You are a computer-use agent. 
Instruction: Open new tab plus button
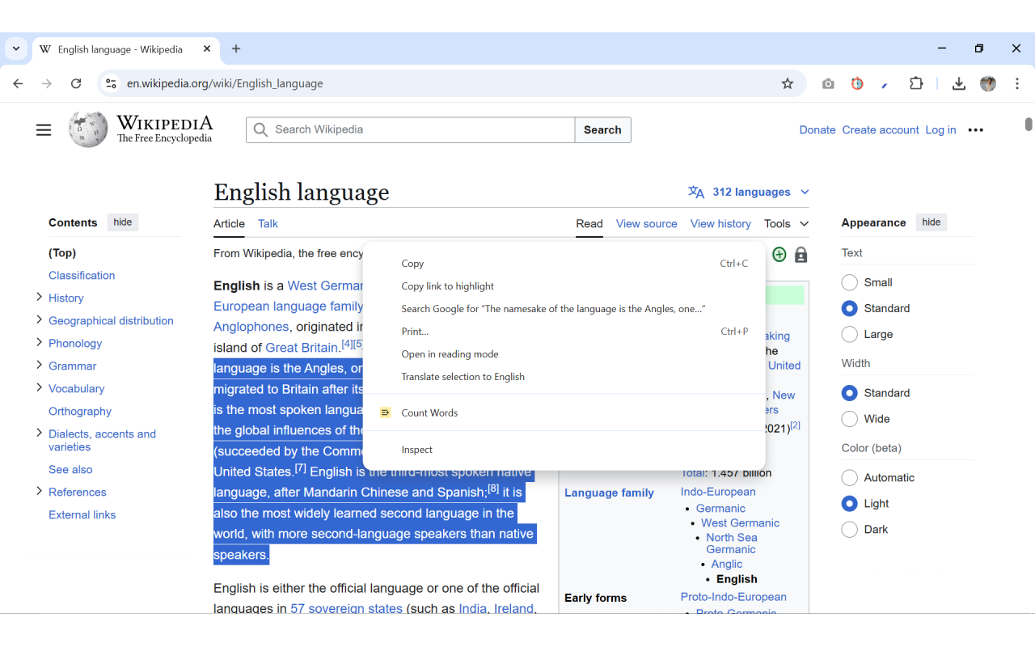click(x=236, y=49)
